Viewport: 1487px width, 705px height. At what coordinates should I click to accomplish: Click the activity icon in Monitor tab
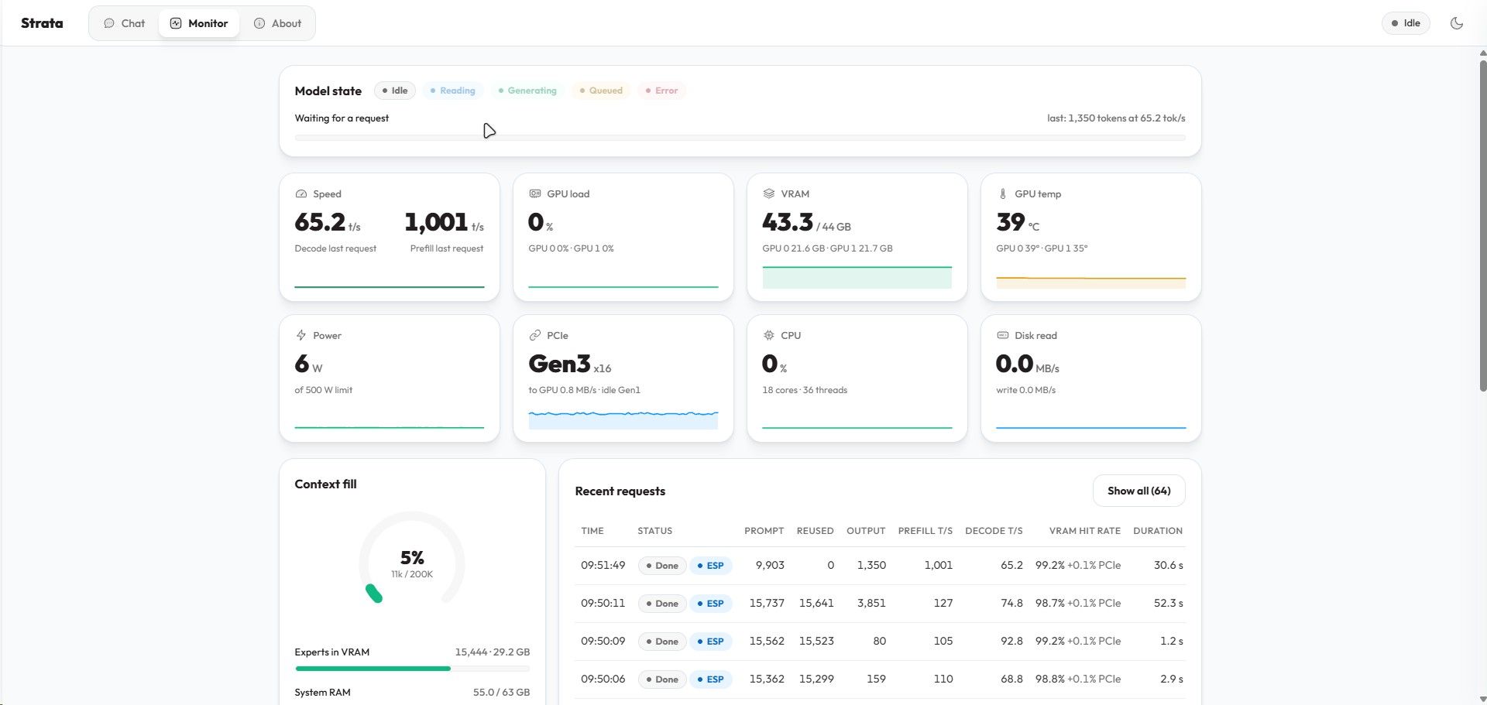click(x=176, y=23)
